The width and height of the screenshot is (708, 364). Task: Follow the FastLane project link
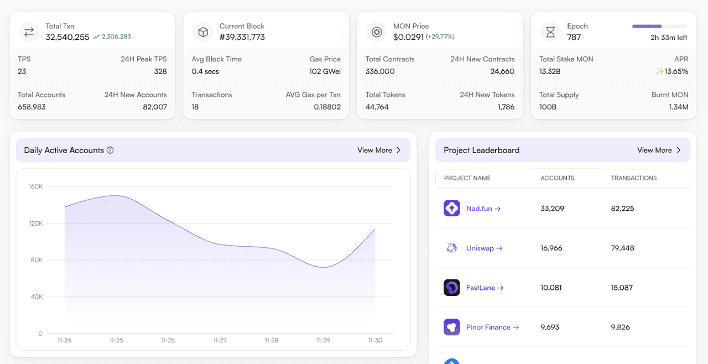click(485, 288)
